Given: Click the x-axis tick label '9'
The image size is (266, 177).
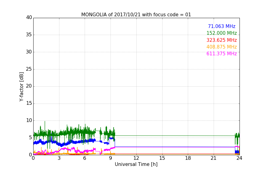Looking at the screenshot, I should click(111, 158).
